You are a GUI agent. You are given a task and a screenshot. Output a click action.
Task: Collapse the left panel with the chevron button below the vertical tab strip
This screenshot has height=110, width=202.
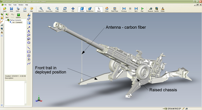click(x=2, y=36)
